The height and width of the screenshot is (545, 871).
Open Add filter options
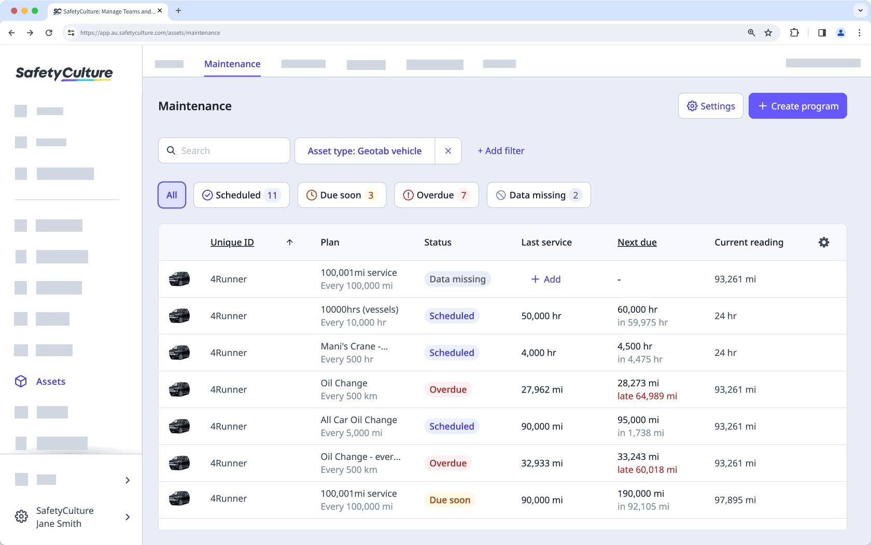click(x=500, y=150)
